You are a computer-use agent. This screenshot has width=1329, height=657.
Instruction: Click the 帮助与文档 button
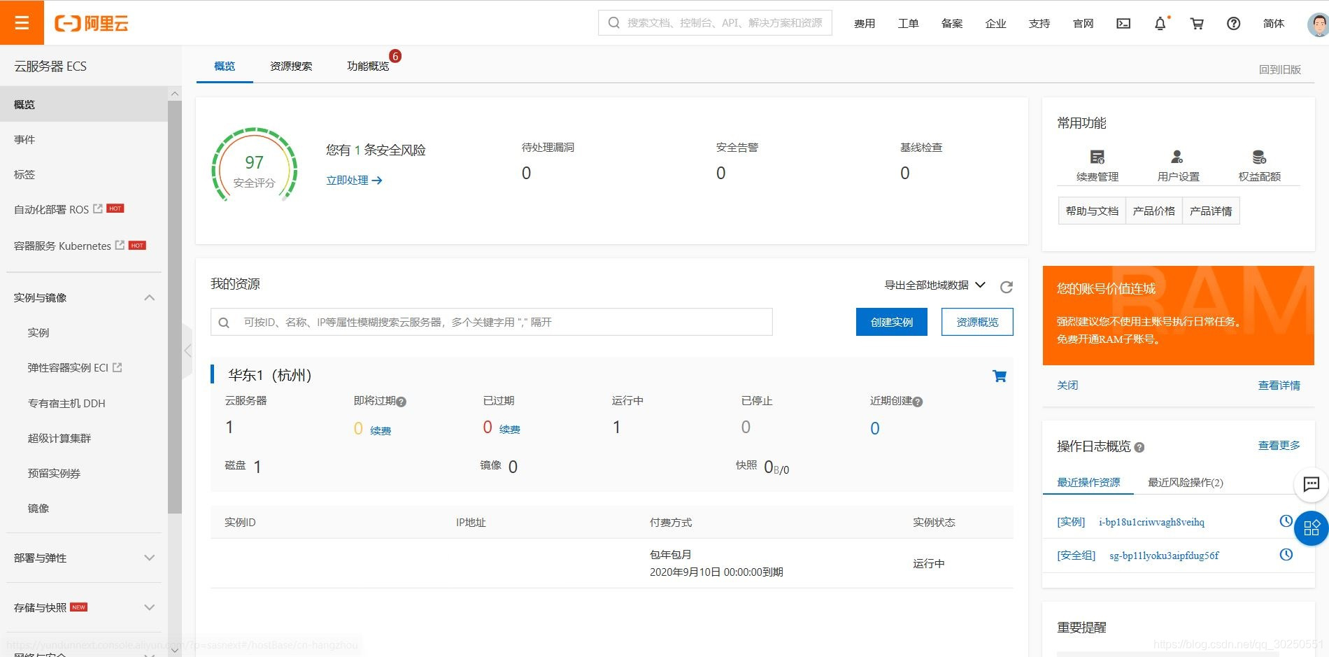(1092, 211)
